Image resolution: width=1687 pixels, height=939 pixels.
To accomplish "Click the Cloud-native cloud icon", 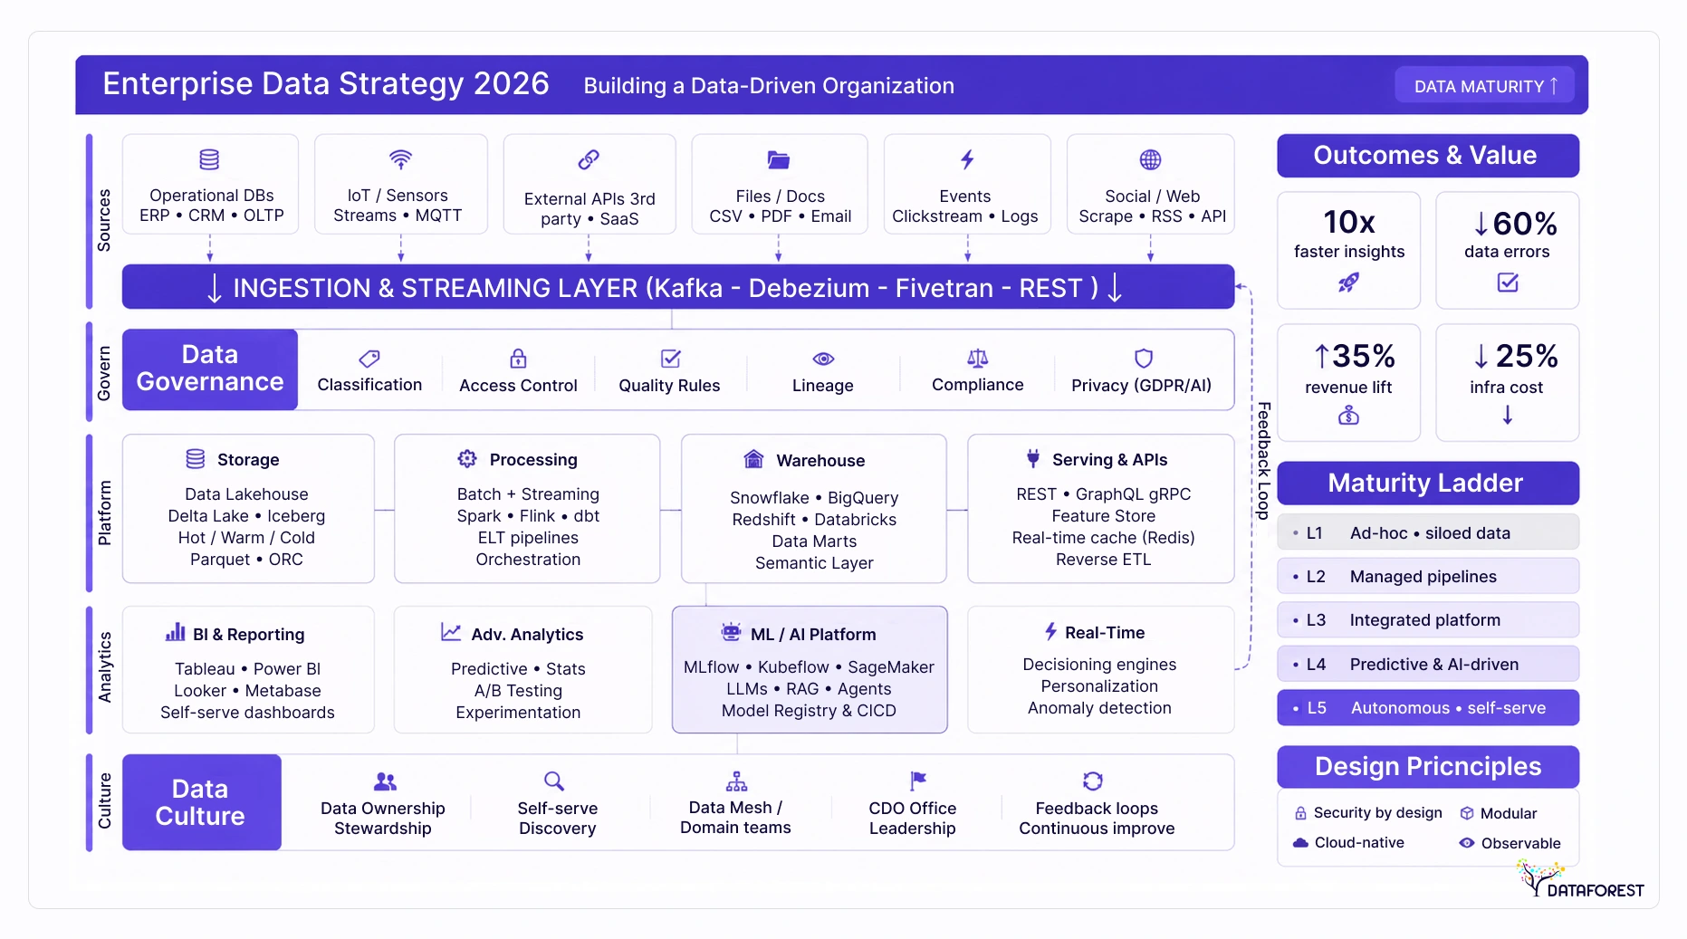I will (1300, 842).
